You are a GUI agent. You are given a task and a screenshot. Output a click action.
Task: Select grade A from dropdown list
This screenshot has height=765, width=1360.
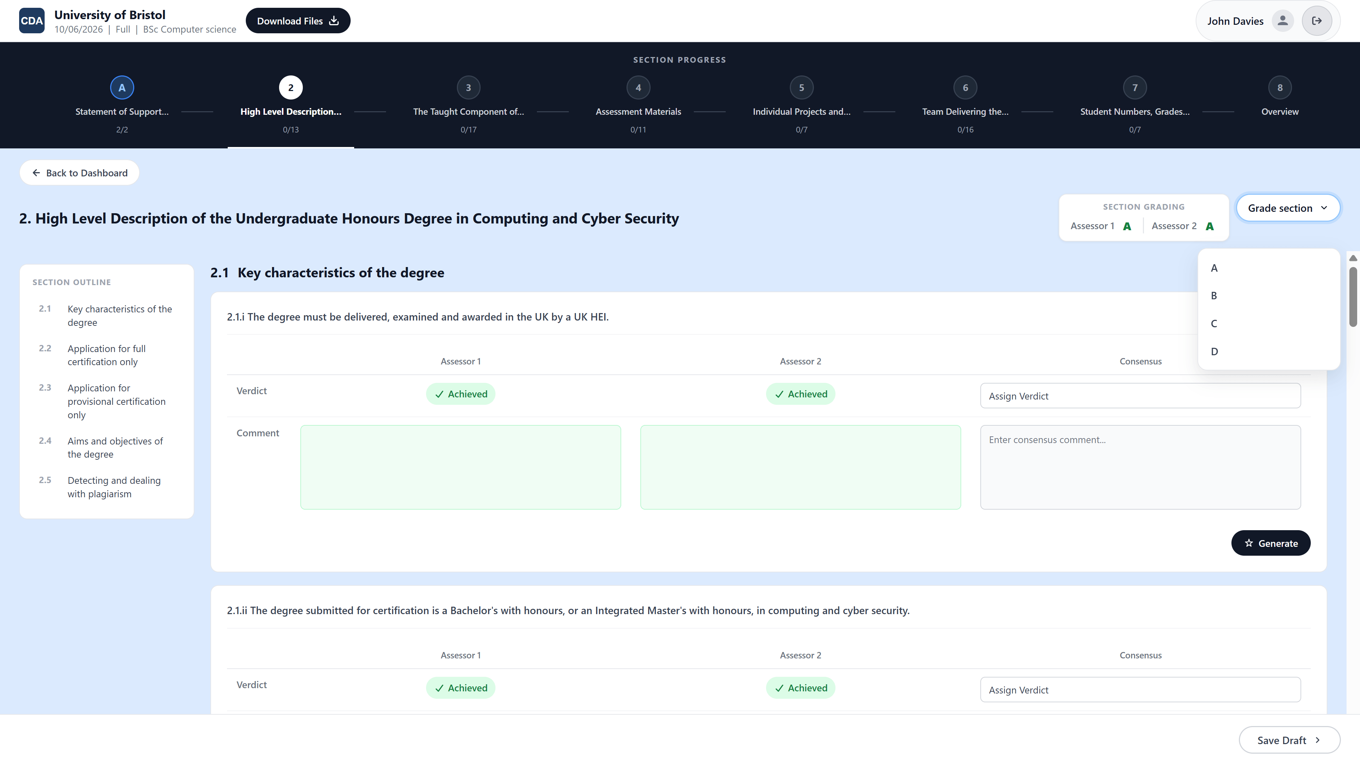coord(1269,268)
